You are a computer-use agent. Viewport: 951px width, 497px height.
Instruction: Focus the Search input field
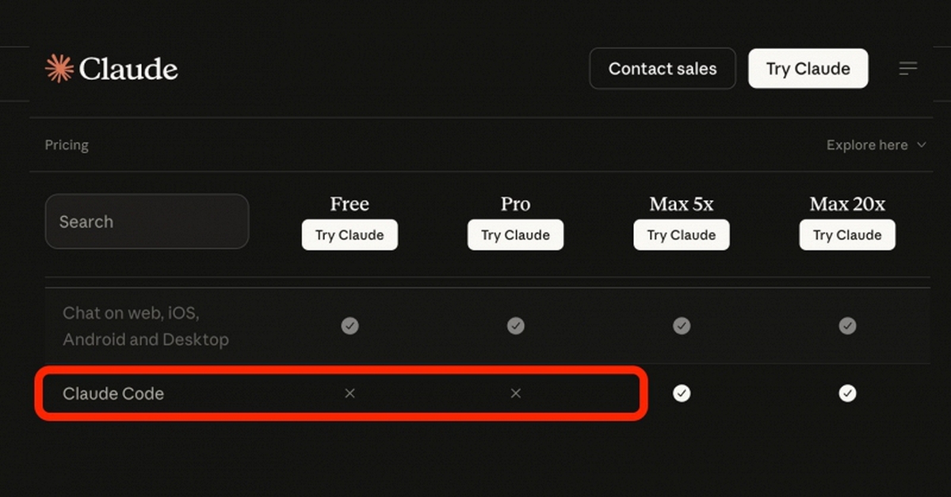147,222
